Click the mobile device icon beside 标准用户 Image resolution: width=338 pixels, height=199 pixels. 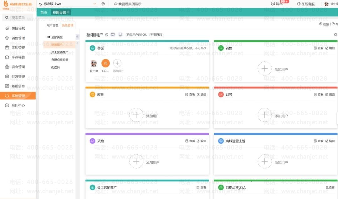(x=120, y=34)
